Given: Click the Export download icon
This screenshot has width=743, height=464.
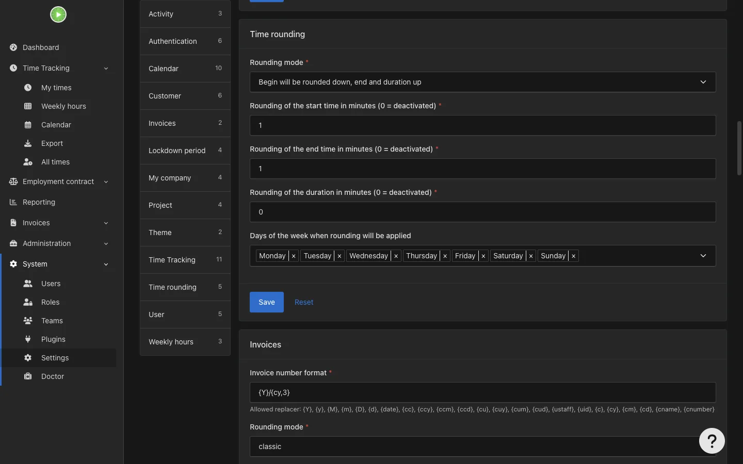Looking at the screenshot, I should pos(28,143).
